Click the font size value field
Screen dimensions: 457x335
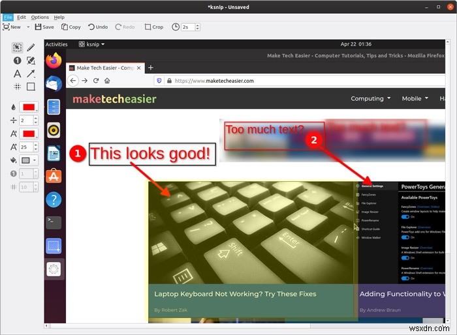click(26, 147)
